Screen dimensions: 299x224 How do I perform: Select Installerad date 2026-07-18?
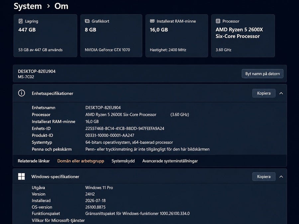coord(95,200)
